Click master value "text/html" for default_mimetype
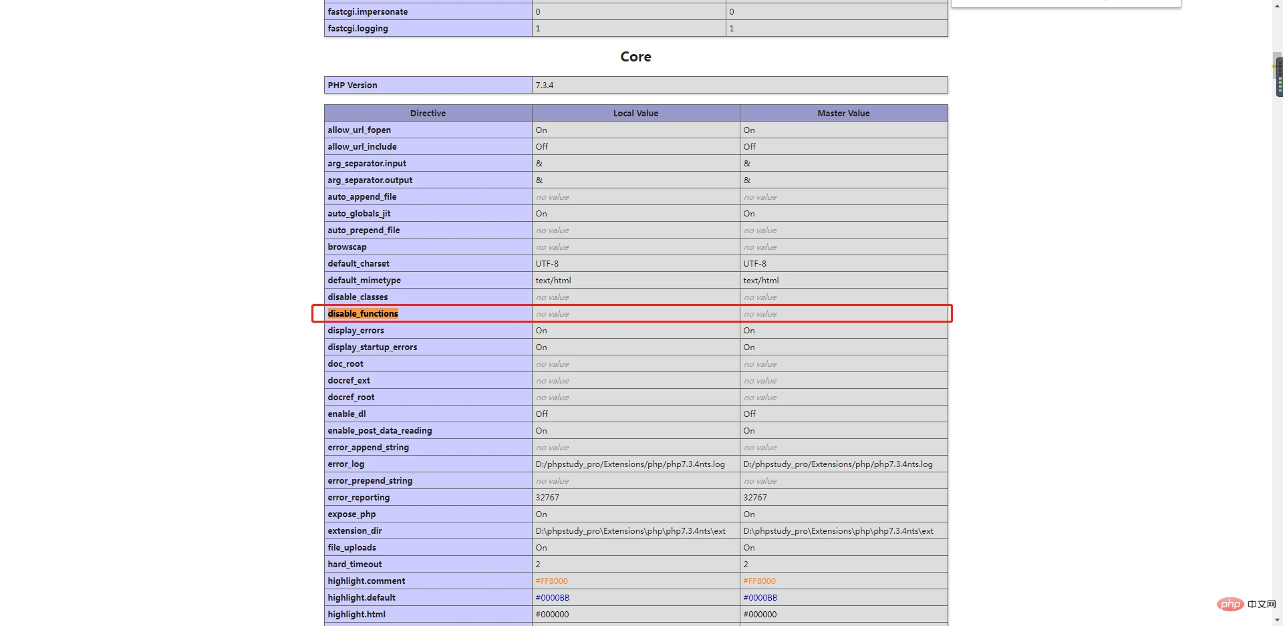 coord(761,281)
